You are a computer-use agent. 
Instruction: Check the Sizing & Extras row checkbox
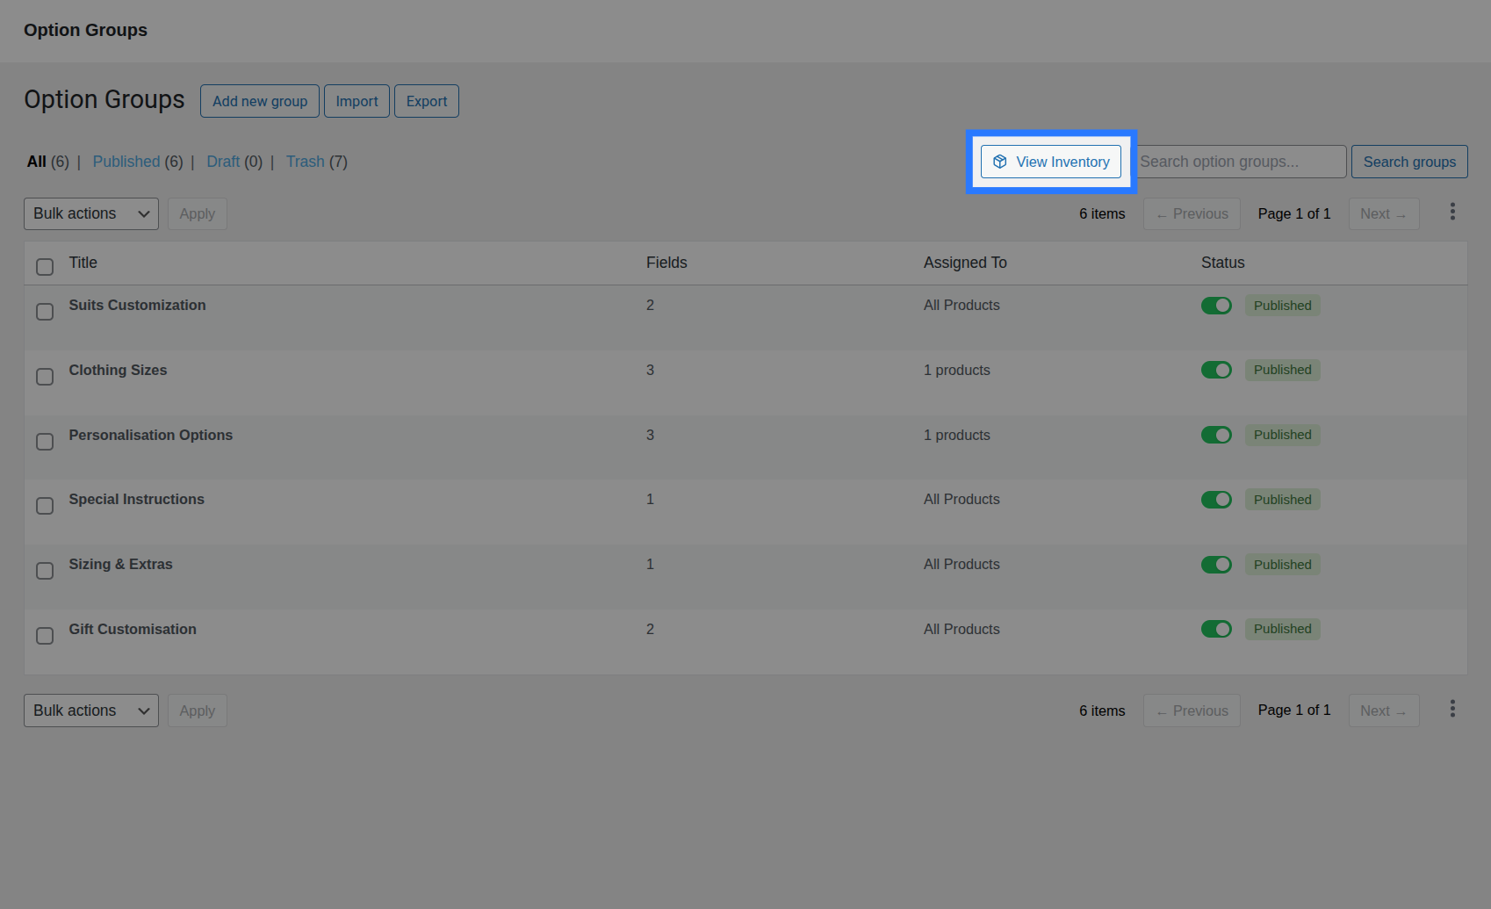45,571
